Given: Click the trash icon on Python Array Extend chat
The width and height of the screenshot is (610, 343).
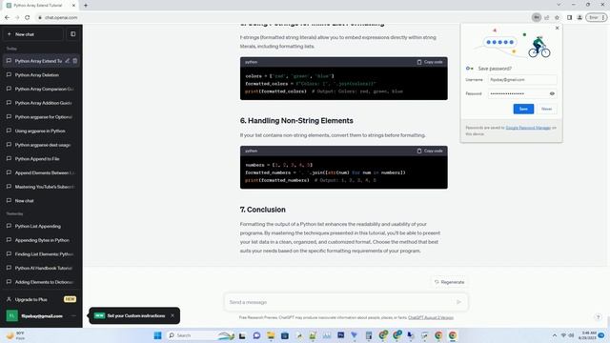Looking at the screenshot, I should (x=75, y=61).
